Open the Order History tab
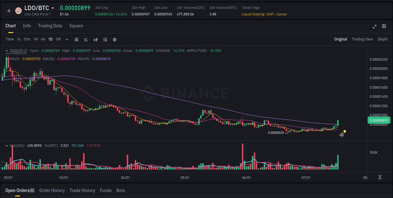393x198 pixels. click(52, 190)
